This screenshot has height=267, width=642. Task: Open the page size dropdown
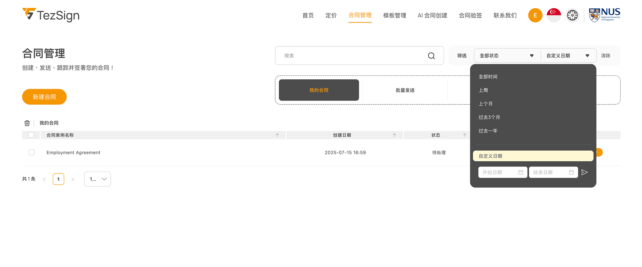click(x=97, y=179)
